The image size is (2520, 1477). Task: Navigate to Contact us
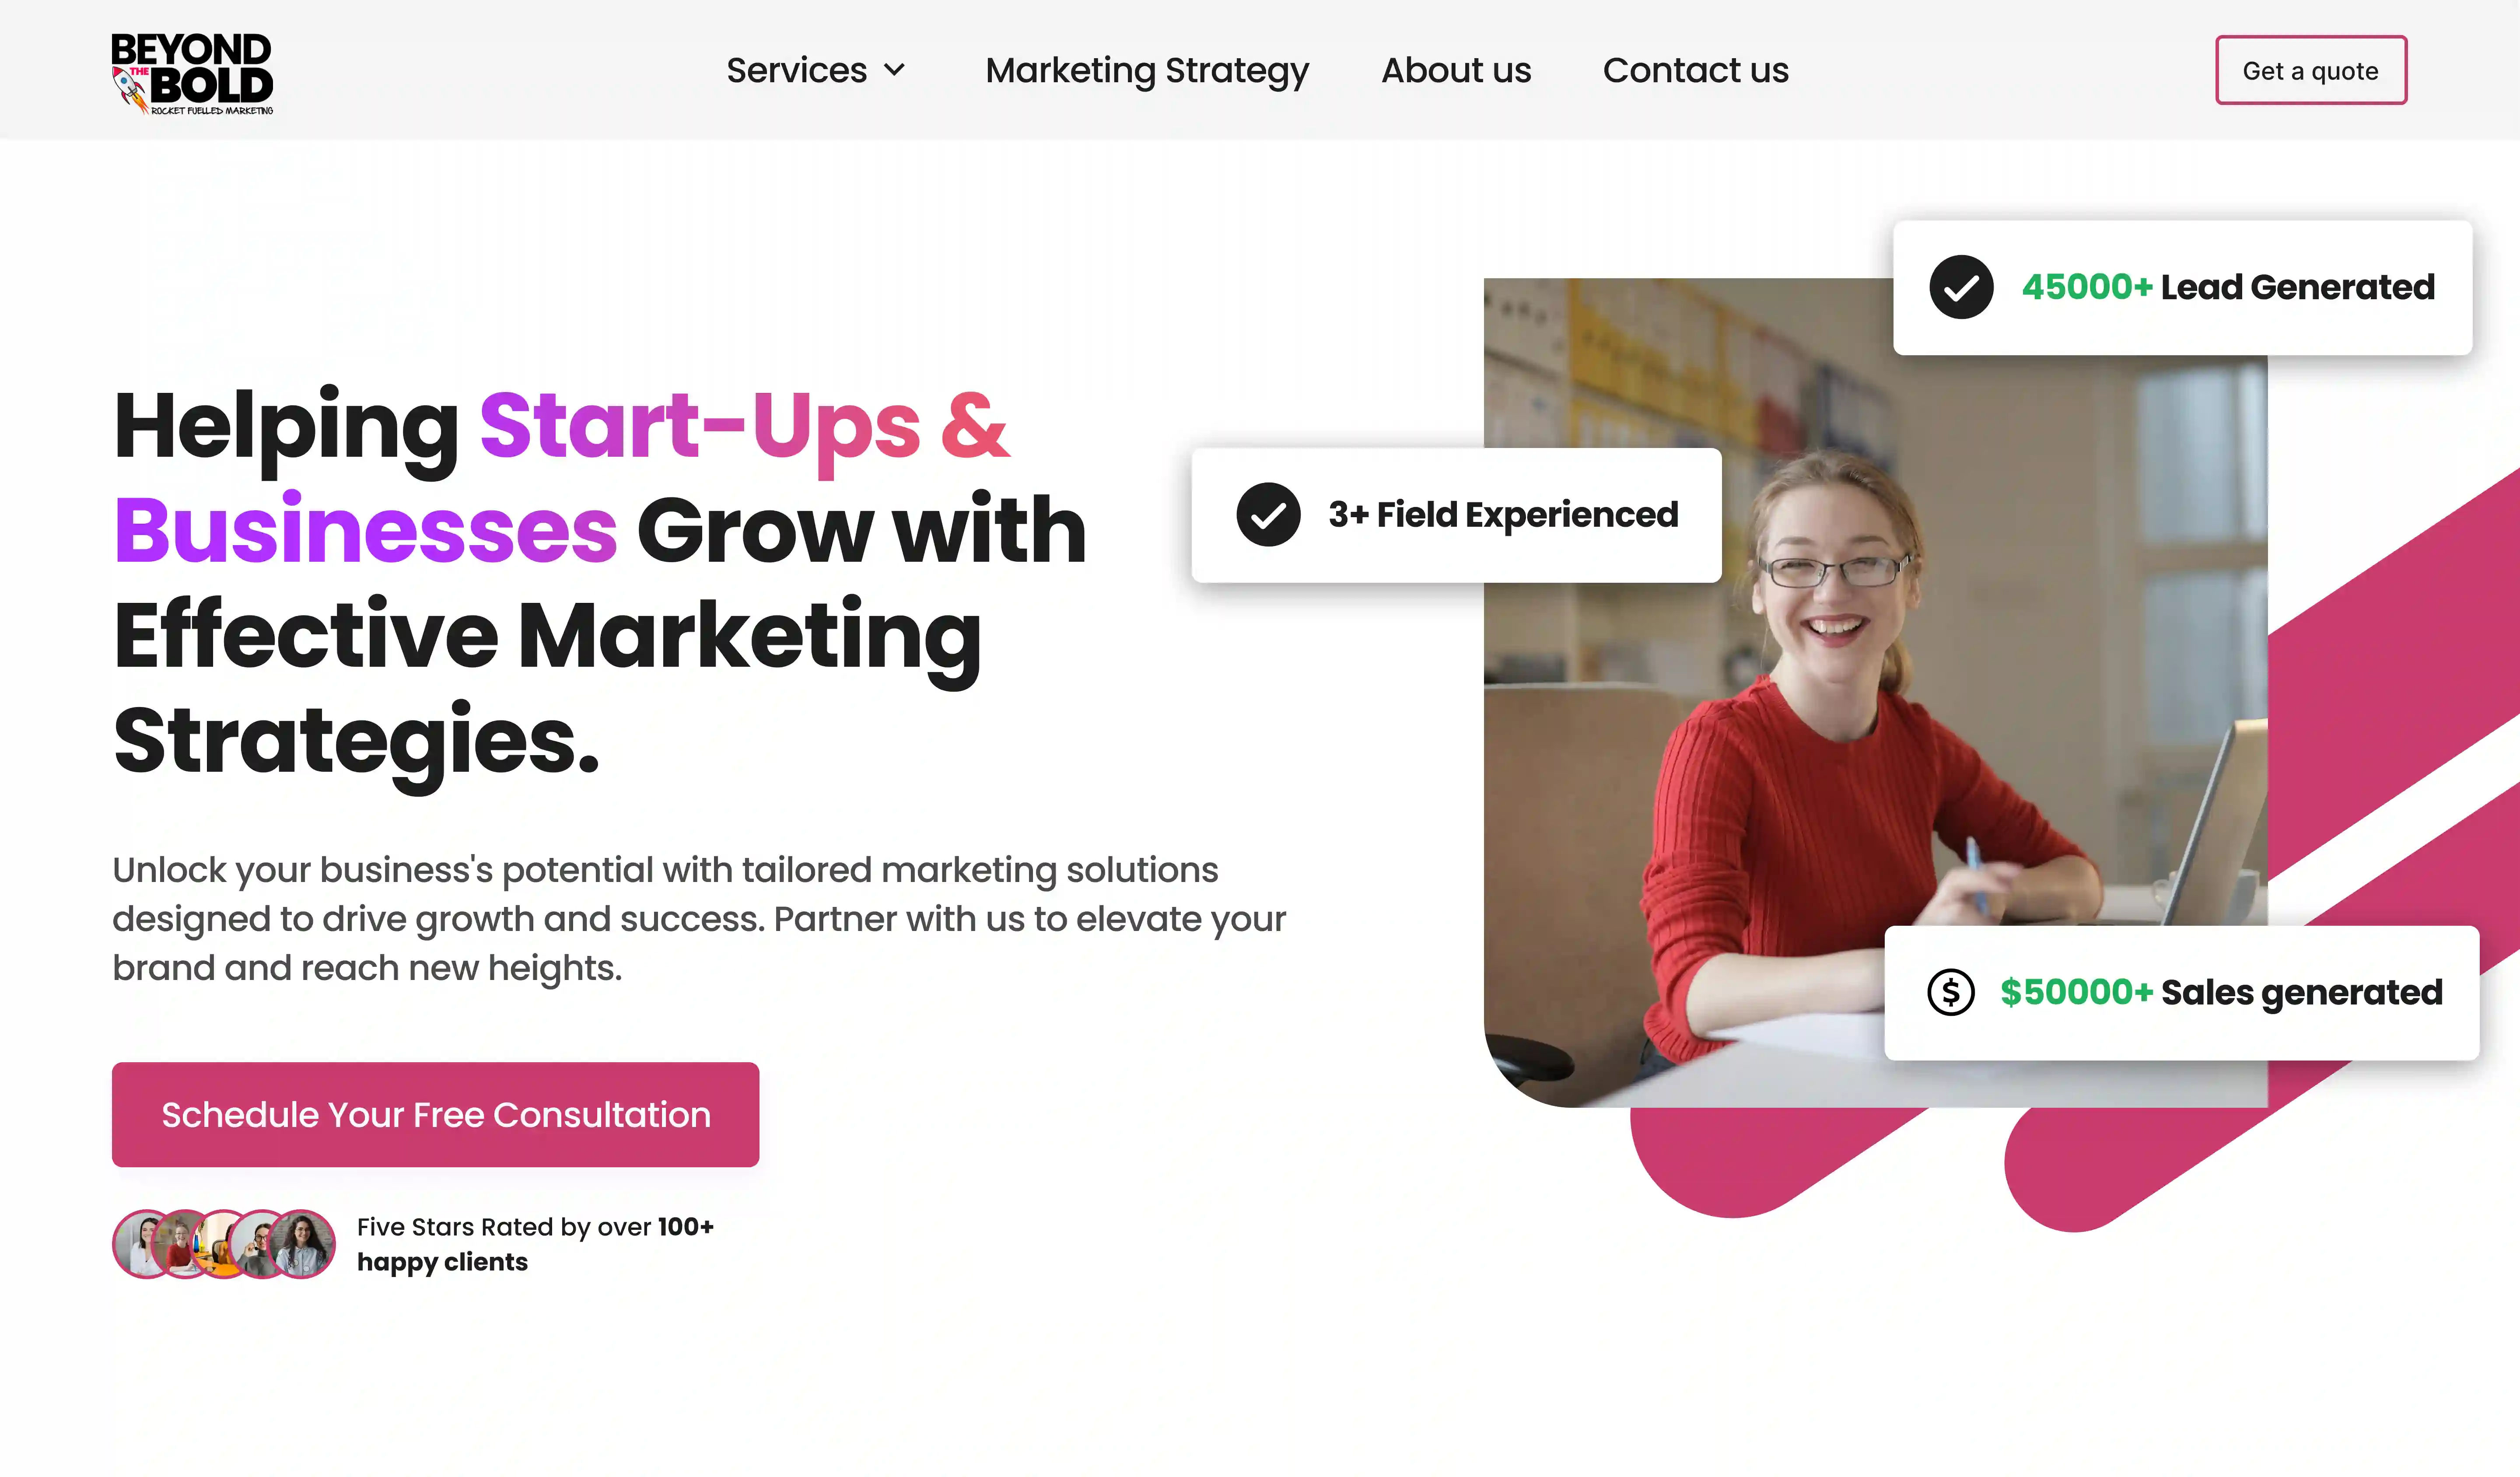coord(1695,70)
